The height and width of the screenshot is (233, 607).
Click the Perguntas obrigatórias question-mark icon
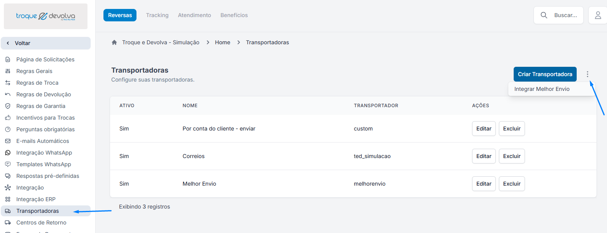[x=8, y=129]
